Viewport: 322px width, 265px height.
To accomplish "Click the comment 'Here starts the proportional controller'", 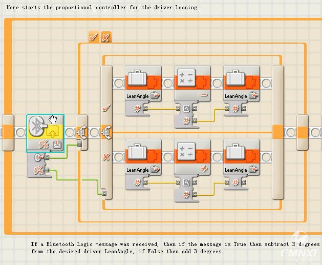I will click(66, 8).
